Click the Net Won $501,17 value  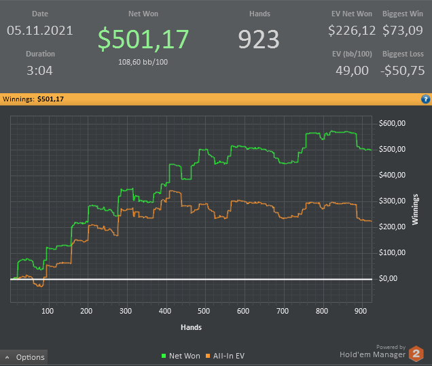(x=143, y=39)
